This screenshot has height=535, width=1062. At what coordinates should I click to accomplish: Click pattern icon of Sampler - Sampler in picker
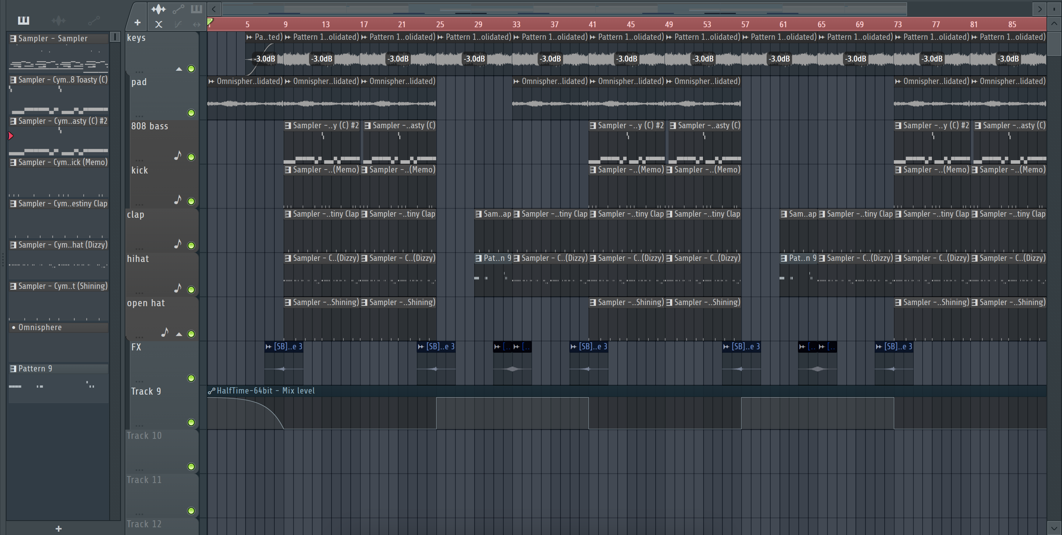tap(13, 38)
